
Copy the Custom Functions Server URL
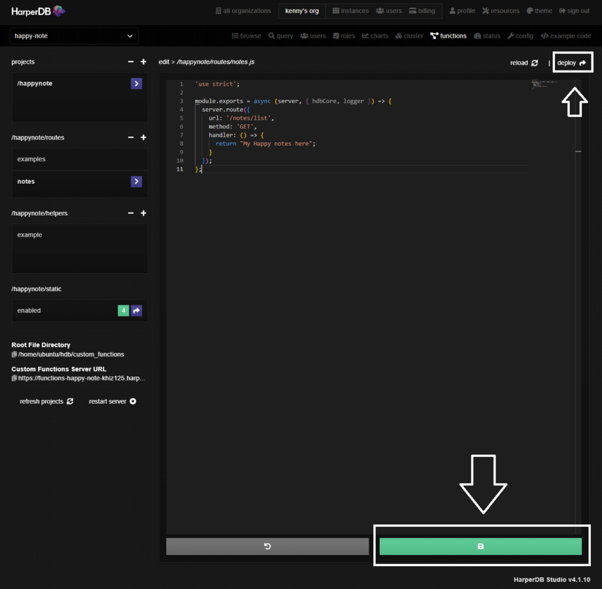pos(14,378)
